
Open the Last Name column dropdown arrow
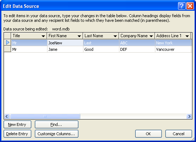click(x=115, y=36)
